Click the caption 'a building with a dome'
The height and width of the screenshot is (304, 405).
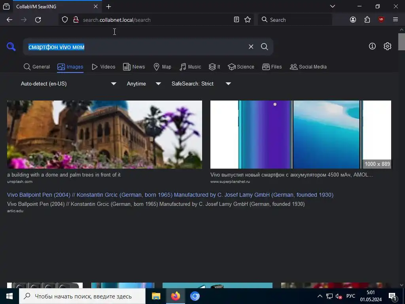click(64, 175)
